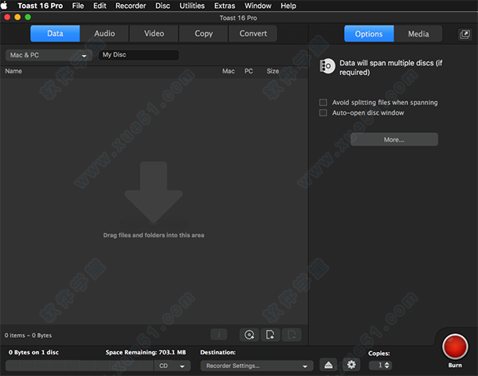Click the '0 items – 0 Bytes' status text

click(x=28, y=335)
